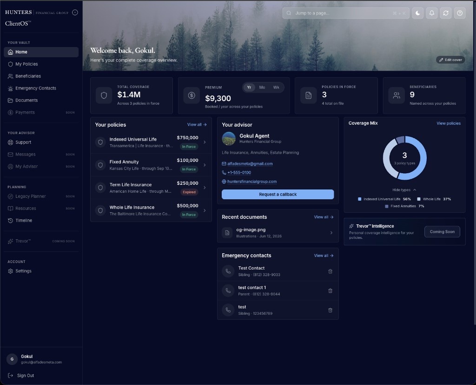The image size is (476, 385).
Task: Collapse sidebar using the circle icon beside Hunters logo
Action: (75, 13)
